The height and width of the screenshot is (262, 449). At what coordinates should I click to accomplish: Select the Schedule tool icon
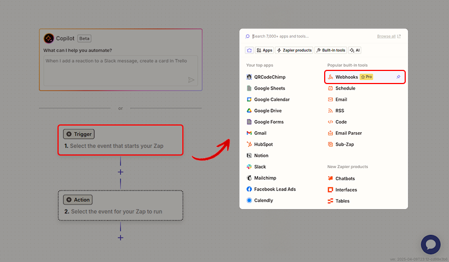tap(330, 88)
